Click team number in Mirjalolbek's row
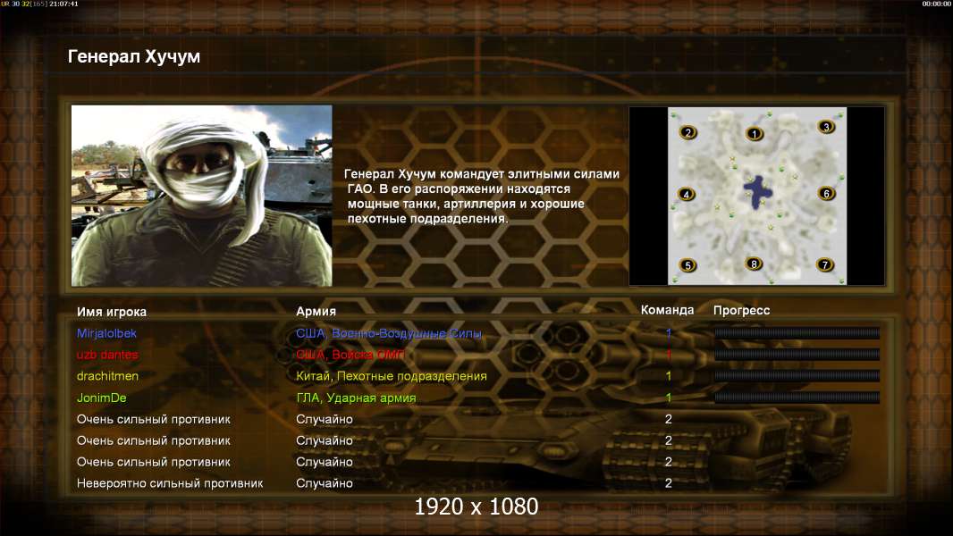This screenshot has height=536, width=953. point(669,332)
